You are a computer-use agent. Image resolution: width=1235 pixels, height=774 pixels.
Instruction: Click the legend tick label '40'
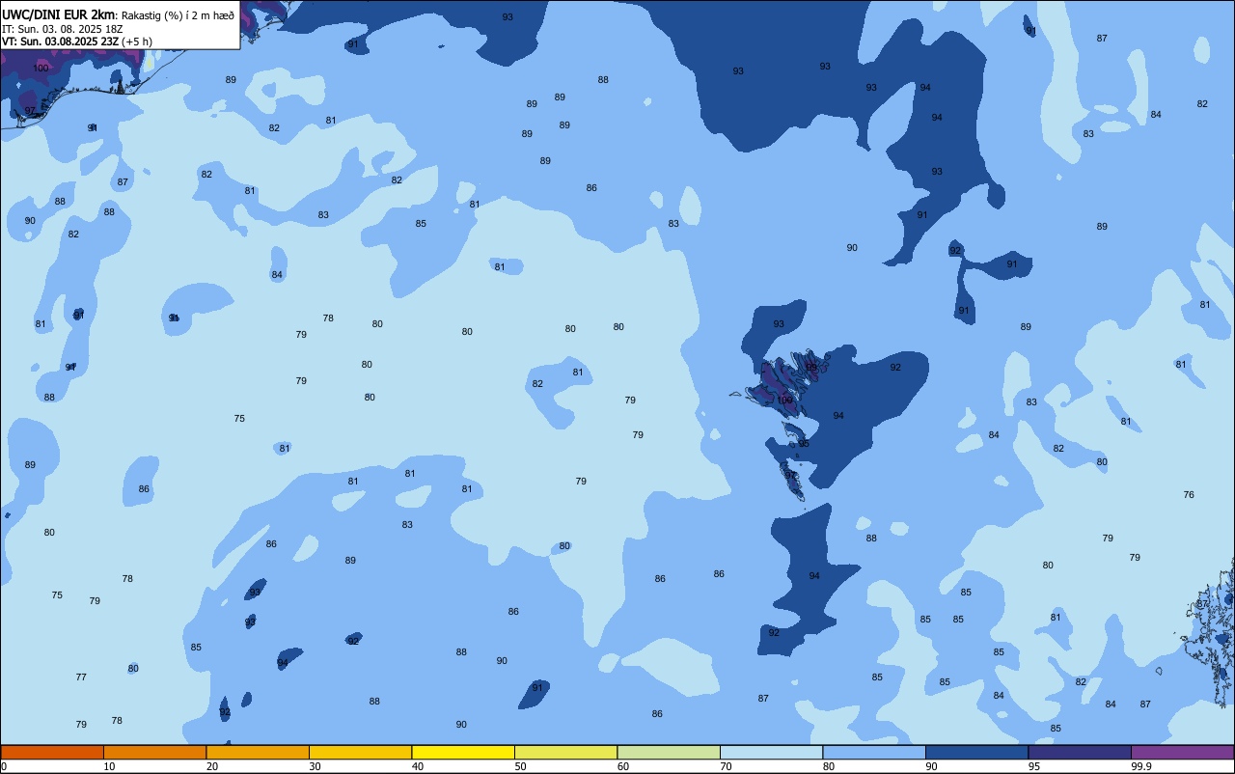click(418, 766)
